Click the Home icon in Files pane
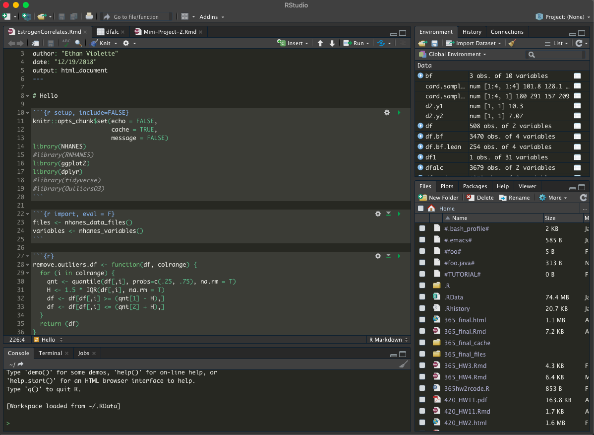 [431, 208]
